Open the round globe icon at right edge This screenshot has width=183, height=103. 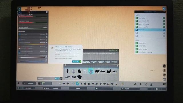coord(164,80)
